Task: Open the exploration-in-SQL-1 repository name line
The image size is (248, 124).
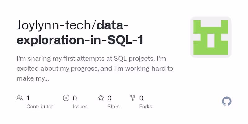Action: point(80,40)
